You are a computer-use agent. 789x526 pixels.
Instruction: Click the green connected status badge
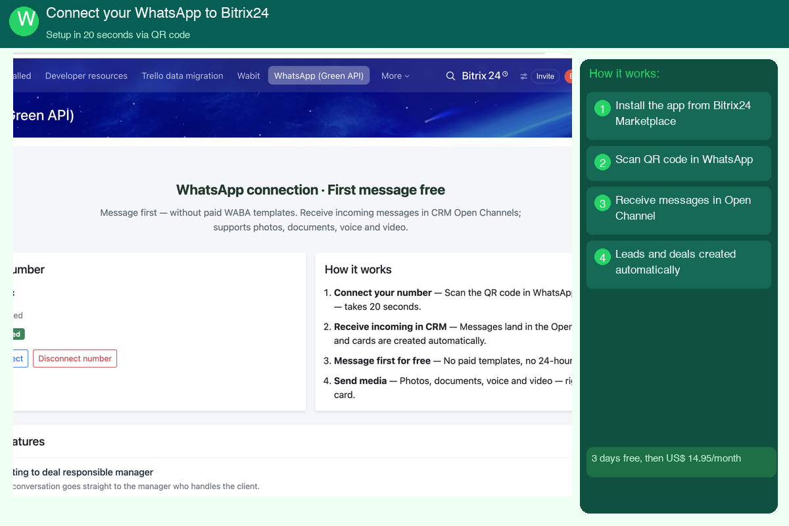(x=18, y=334)
